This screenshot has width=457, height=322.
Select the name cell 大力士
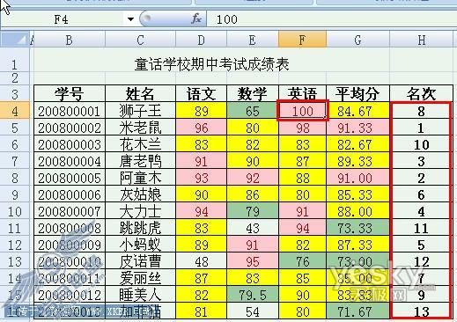pos(140,211)
